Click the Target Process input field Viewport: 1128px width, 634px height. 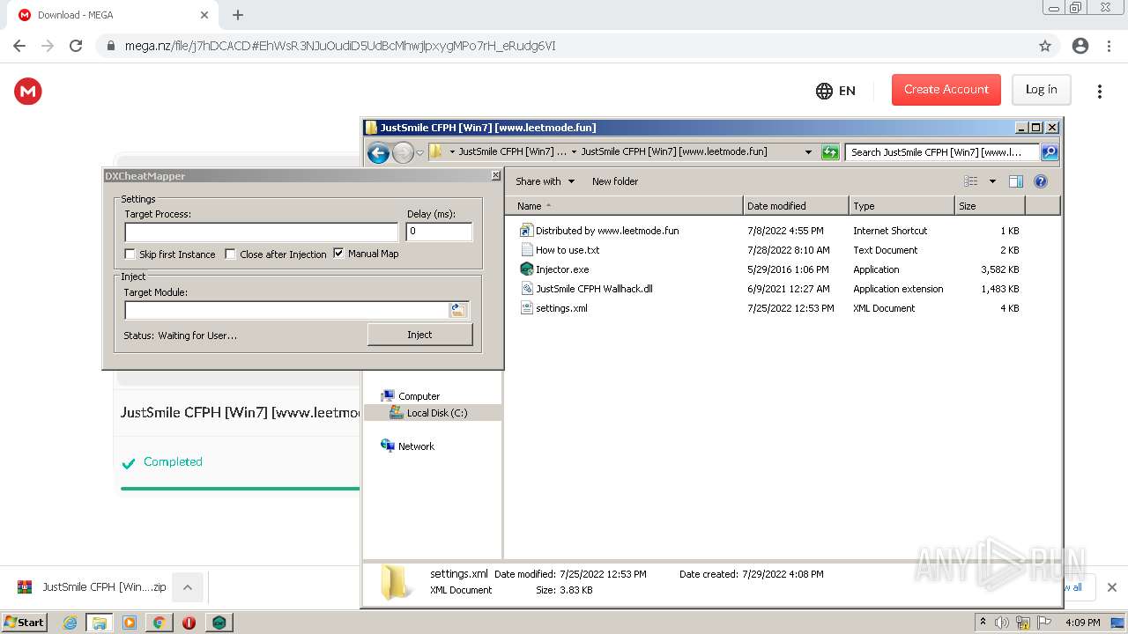click(x=262, y=232)
